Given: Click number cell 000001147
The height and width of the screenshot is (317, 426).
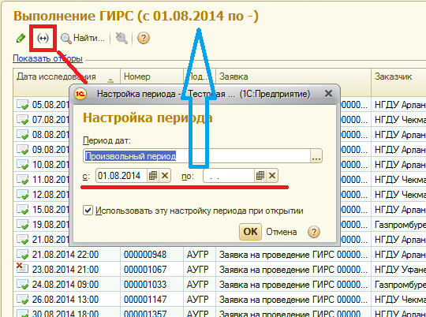Looking at the screenshot, I should [151, 300].
